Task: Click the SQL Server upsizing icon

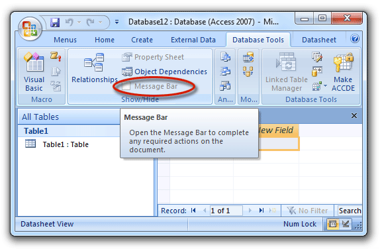Action: [248, 57]
